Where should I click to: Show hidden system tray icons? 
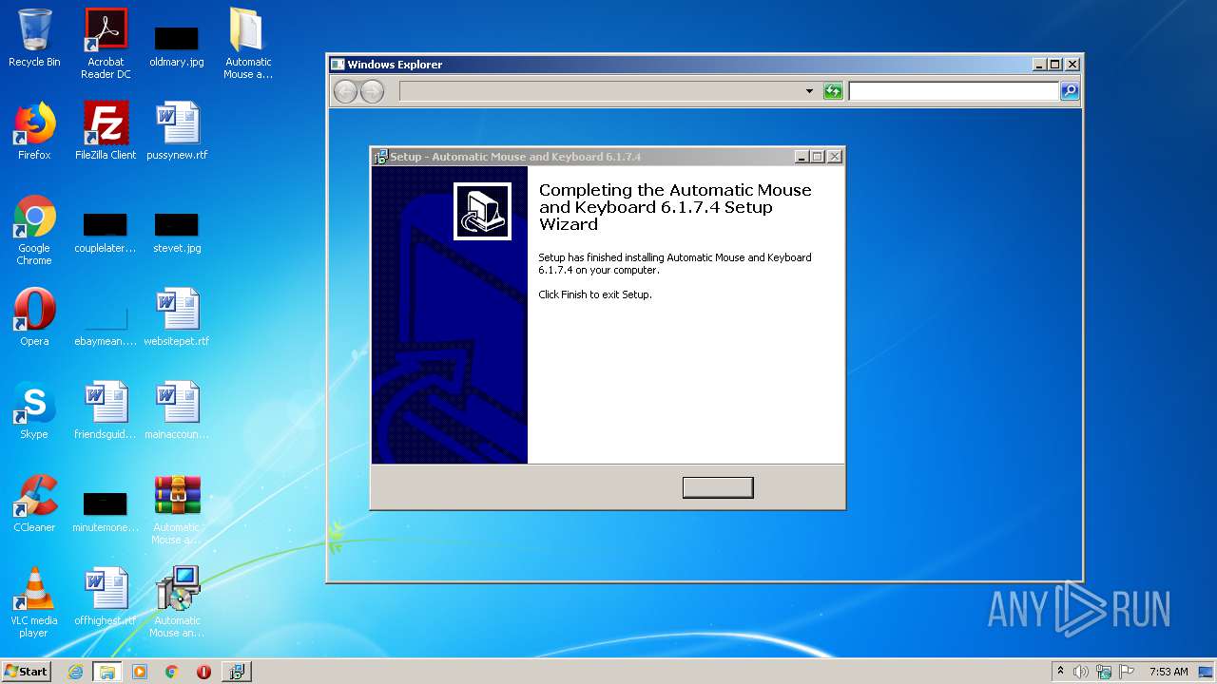click(1060, 672)
